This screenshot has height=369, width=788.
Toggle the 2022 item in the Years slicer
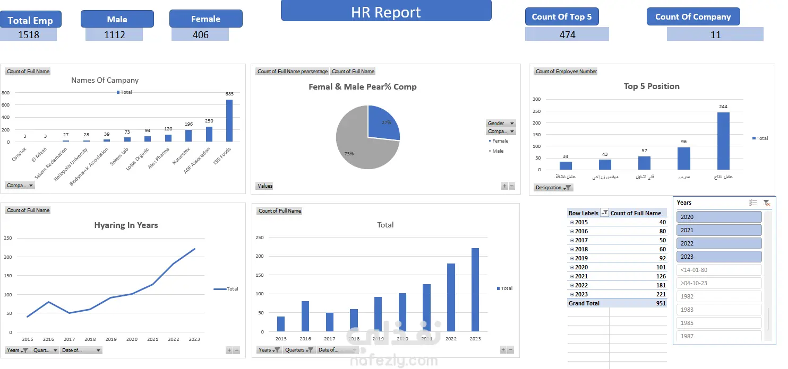[719, 243]
